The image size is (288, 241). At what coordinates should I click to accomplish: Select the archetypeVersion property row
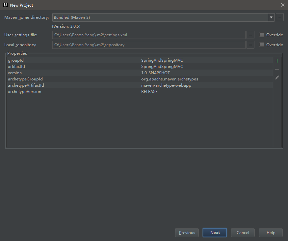[x=140, y=92]
